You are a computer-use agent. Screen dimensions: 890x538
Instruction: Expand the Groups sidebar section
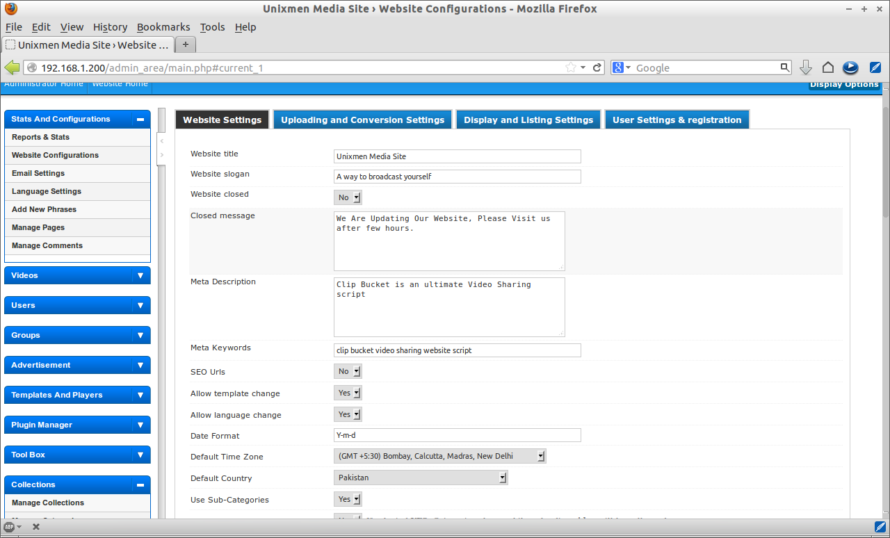pos(140,335)
